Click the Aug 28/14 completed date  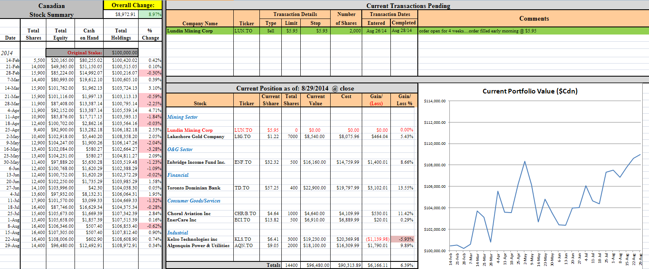(404, 31)
